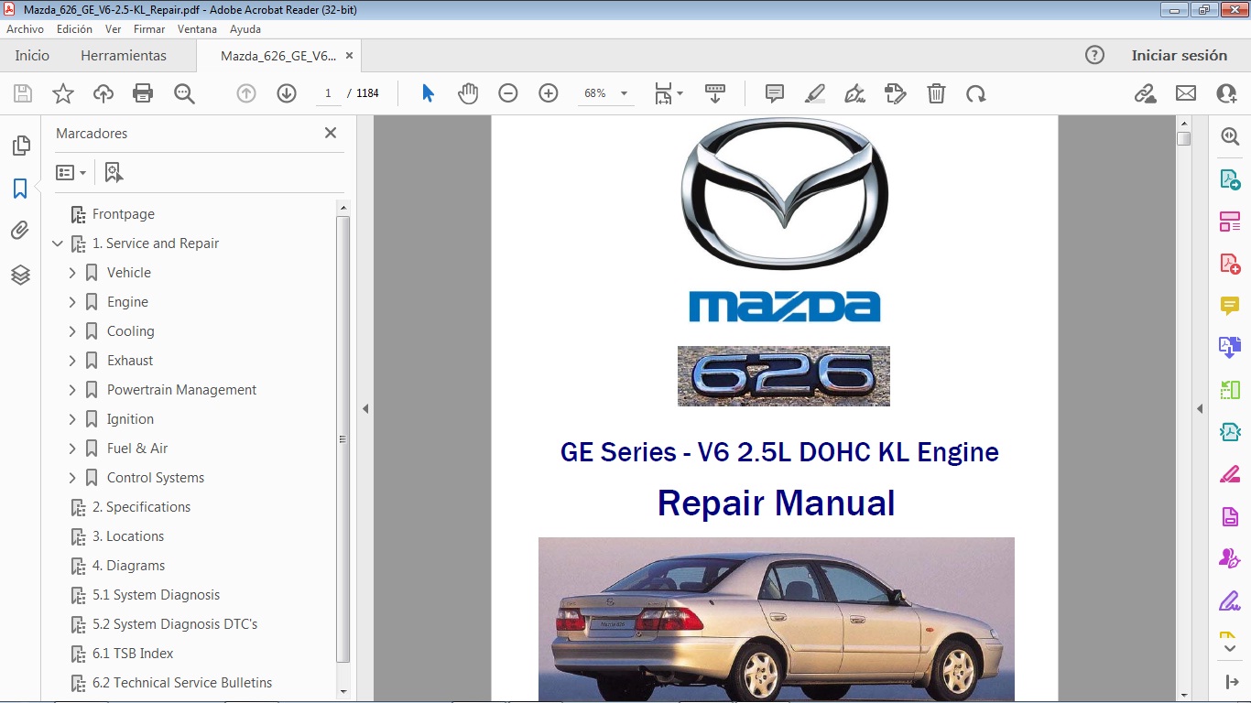Add a comment note icon
Image resolution: width=1251 pixels, height=703 pixels.
(775, 93)
